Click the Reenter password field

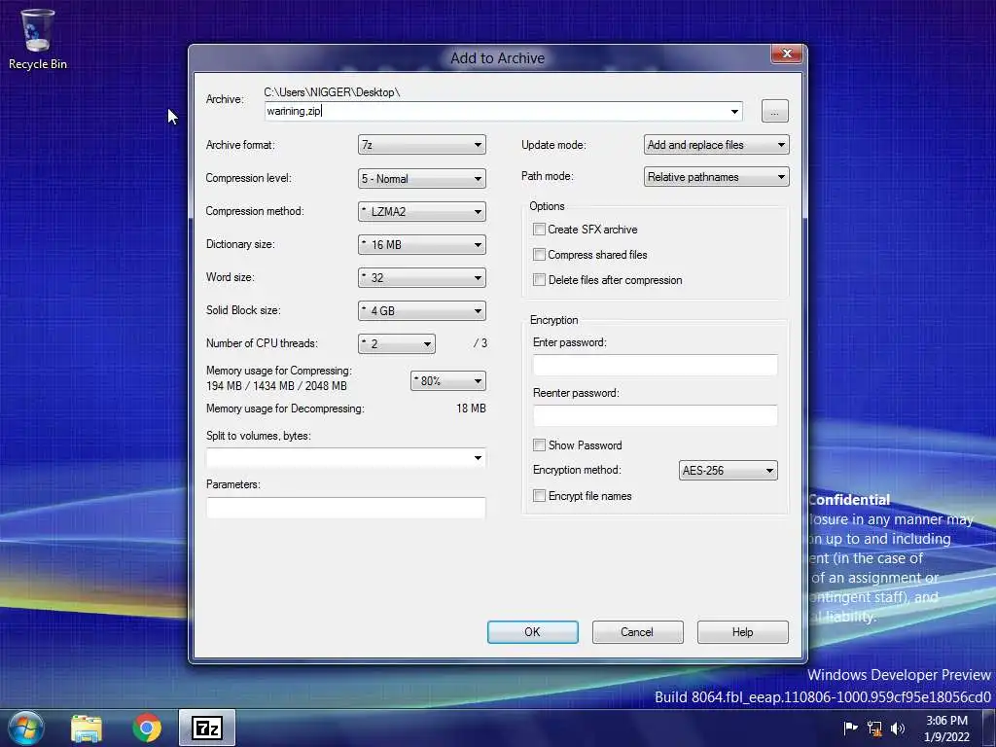655,415
